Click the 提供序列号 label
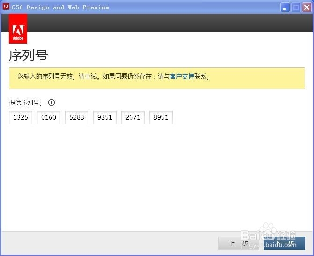314x256 pixels. (26, 102)
